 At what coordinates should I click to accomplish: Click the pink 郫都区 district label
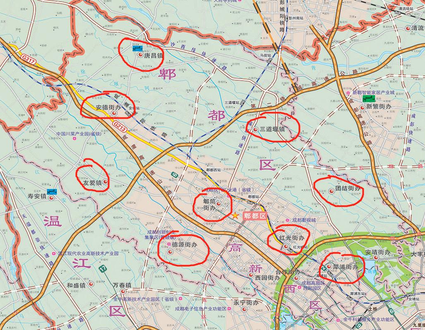255,216
